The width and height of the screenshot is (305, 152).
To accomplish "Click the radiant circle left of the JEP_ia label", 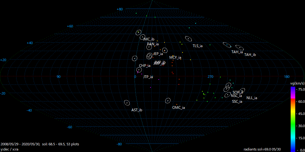I will (x=149, y=56).
